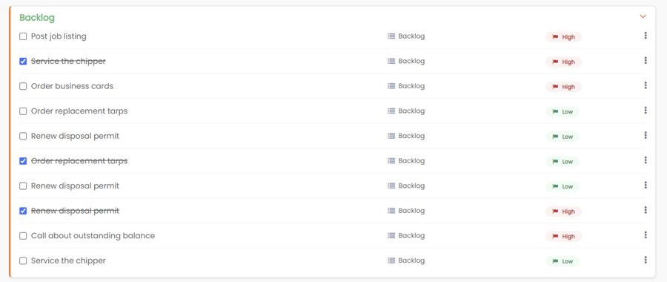Image resolution: width=667 pixels, height=282 pixels.
Task: Click High flag on Call about outstanding balance
Action: (x=563, y=237)
